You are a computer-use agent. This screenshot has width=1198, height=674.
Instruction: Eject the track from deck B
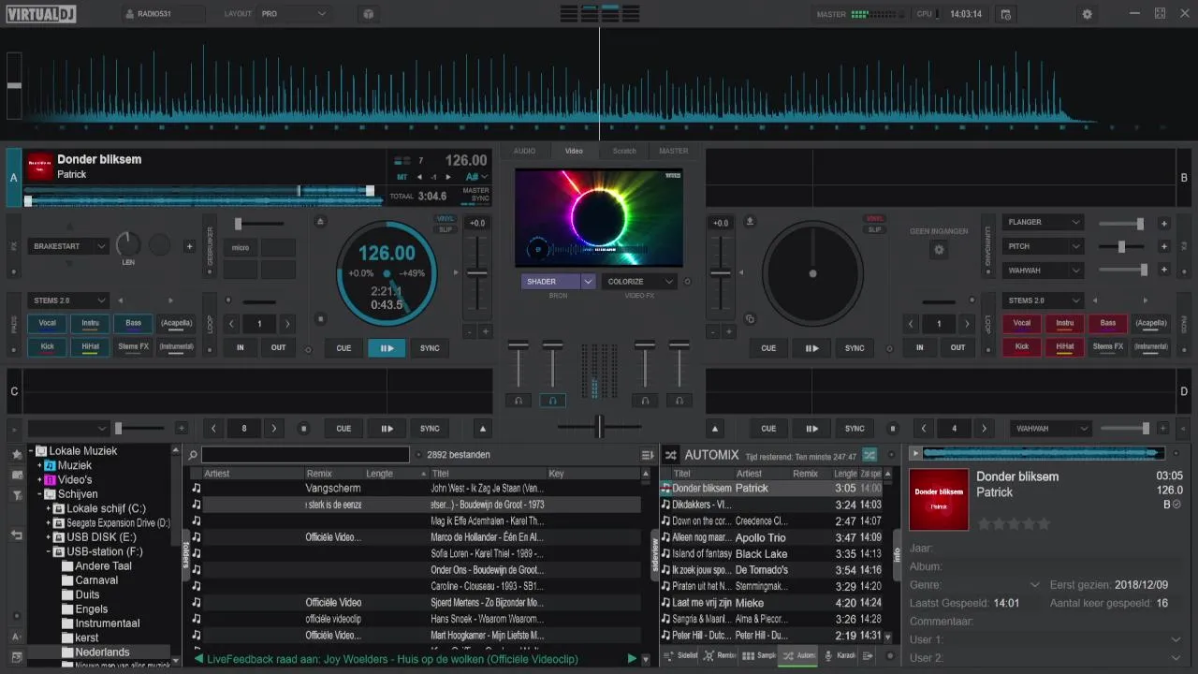point(750,222)
